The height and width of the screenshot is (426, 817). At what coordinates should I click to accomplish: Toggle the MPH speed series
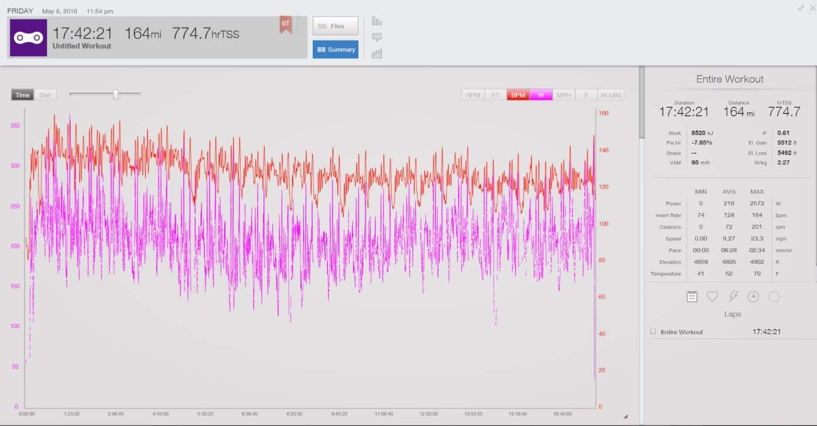click(x=564, y=95)
